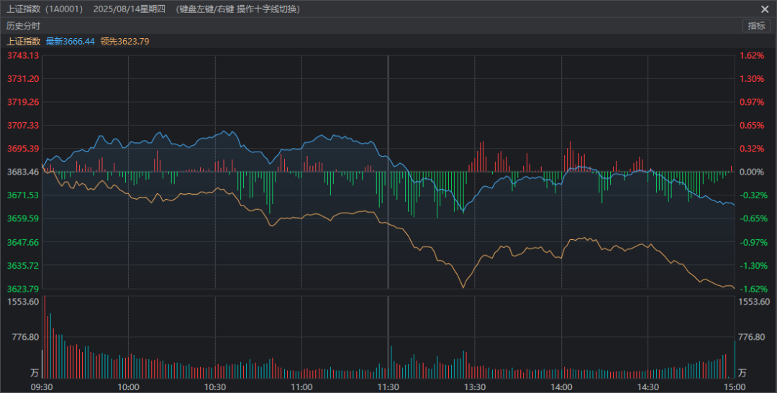Click the 13:30 time axis label
The height and width of the screenshot is (393, 777).
475,387
